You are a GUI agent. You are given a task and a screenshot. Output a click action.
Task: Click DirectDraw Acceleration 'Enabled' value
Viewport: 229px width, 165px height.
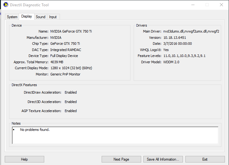71,92
